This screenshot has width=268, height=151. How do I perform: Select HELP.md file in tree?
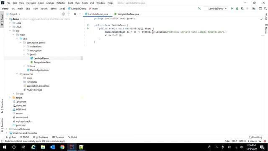click(21, 109)
